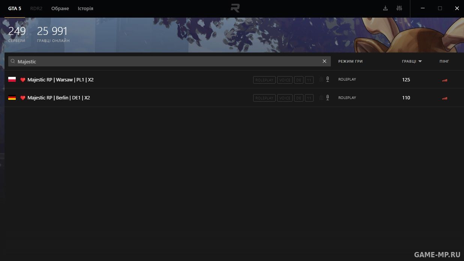Clear the Majestic search text with the X

324,61
